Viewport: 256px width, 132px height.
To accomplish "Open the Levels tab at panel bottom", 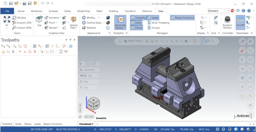I will point(38,124).
